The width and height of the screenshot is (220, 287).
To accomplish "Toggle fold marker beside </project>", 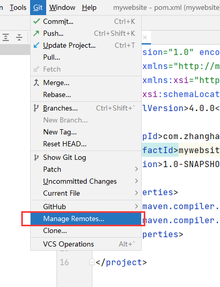I will [x=92, y=262].
